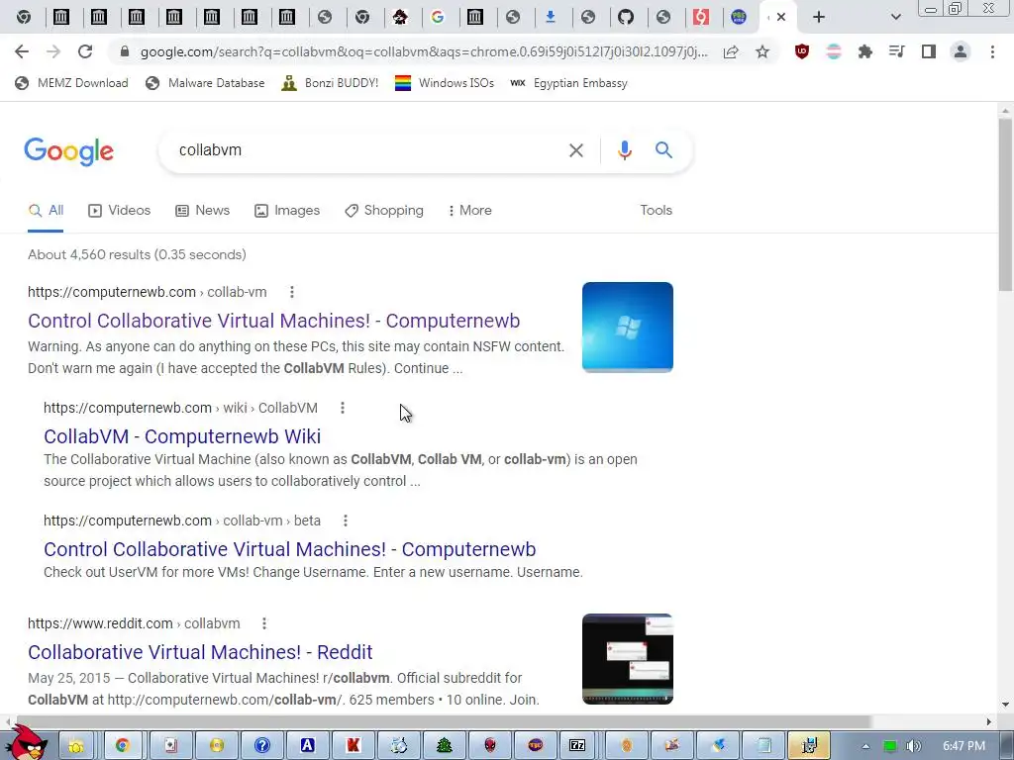This screenshot has width=1014, height=760.
Task: Switch to the Shopping results tab
Action: (x=384, y=211)
